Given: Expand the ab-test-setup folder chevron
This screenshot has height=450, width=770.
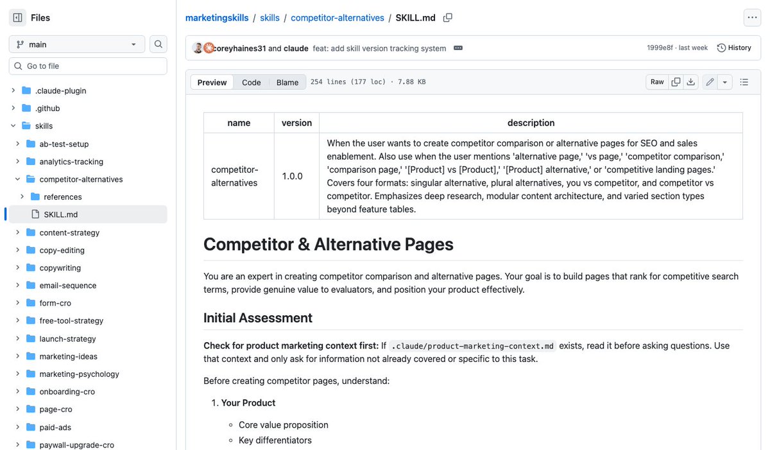Looking at the screenshot, I should coord(18,144).
